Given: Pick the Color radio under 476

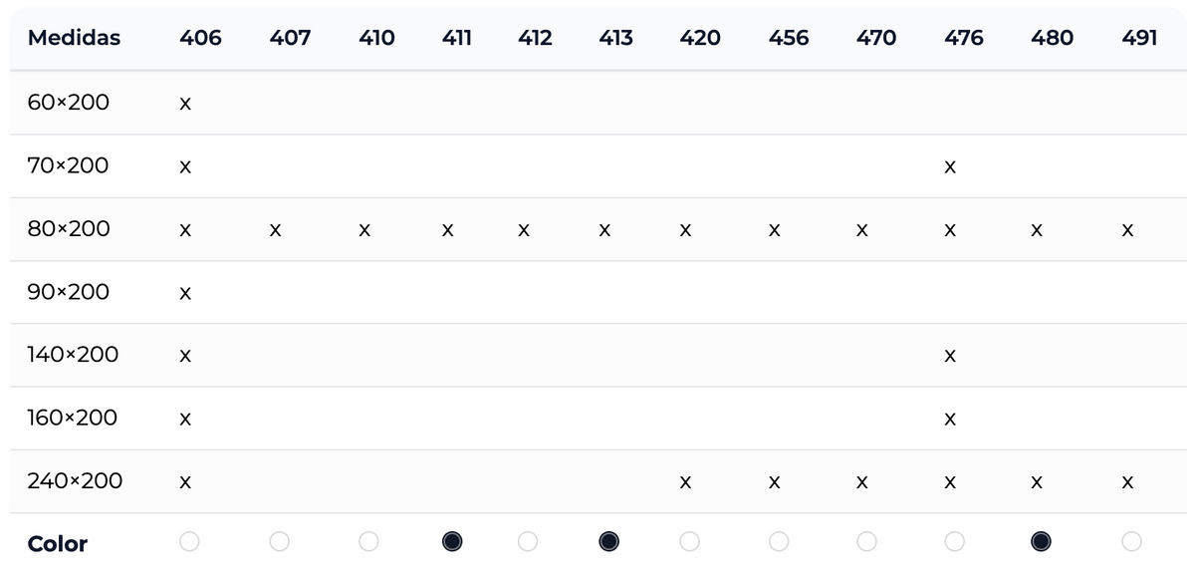Looking at the screenshot, I should click(955, 541).
